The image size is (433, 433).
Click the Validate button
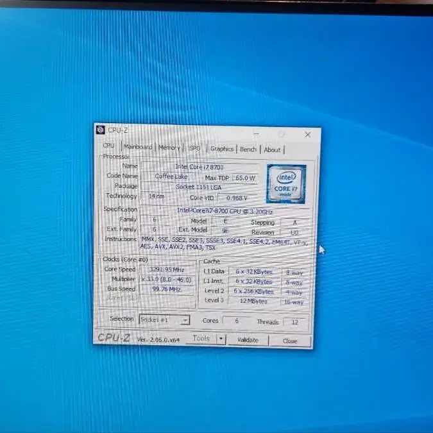pos(248,340)
